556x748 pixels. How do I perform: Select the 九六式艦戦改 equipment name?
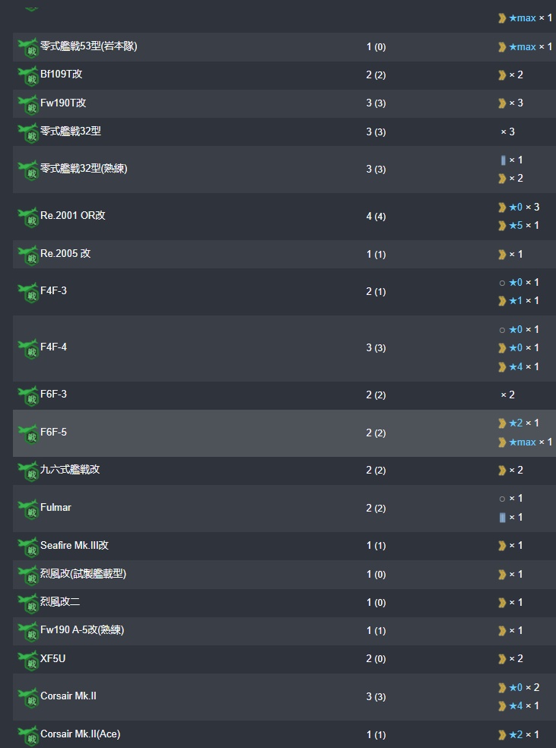pos(70,470)
